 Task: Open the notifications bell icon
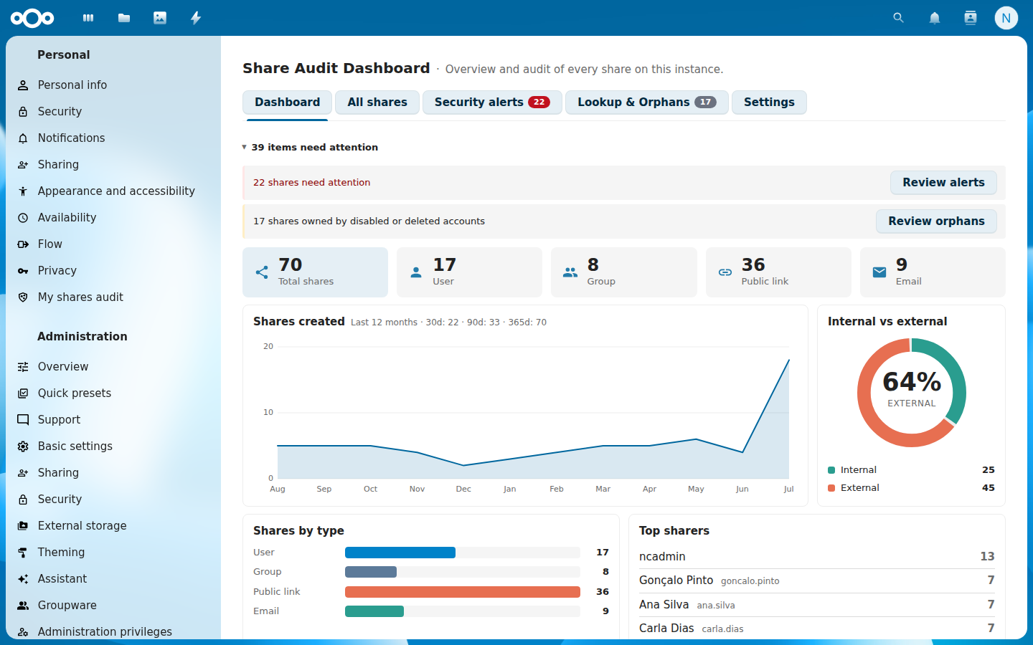tap(935, 18)
